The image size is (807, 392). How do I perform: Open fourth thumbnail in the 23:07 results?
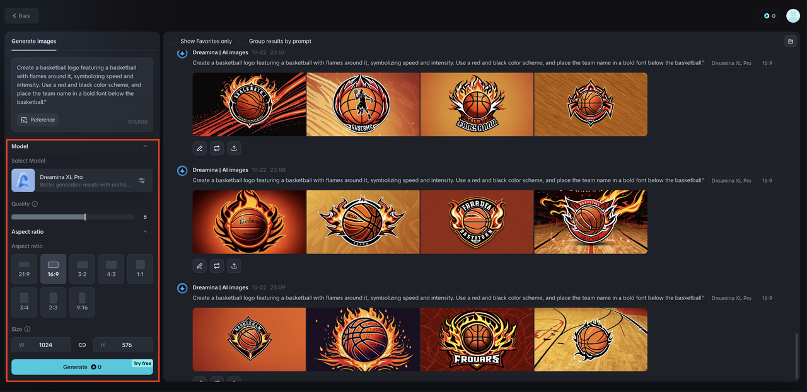591,105
